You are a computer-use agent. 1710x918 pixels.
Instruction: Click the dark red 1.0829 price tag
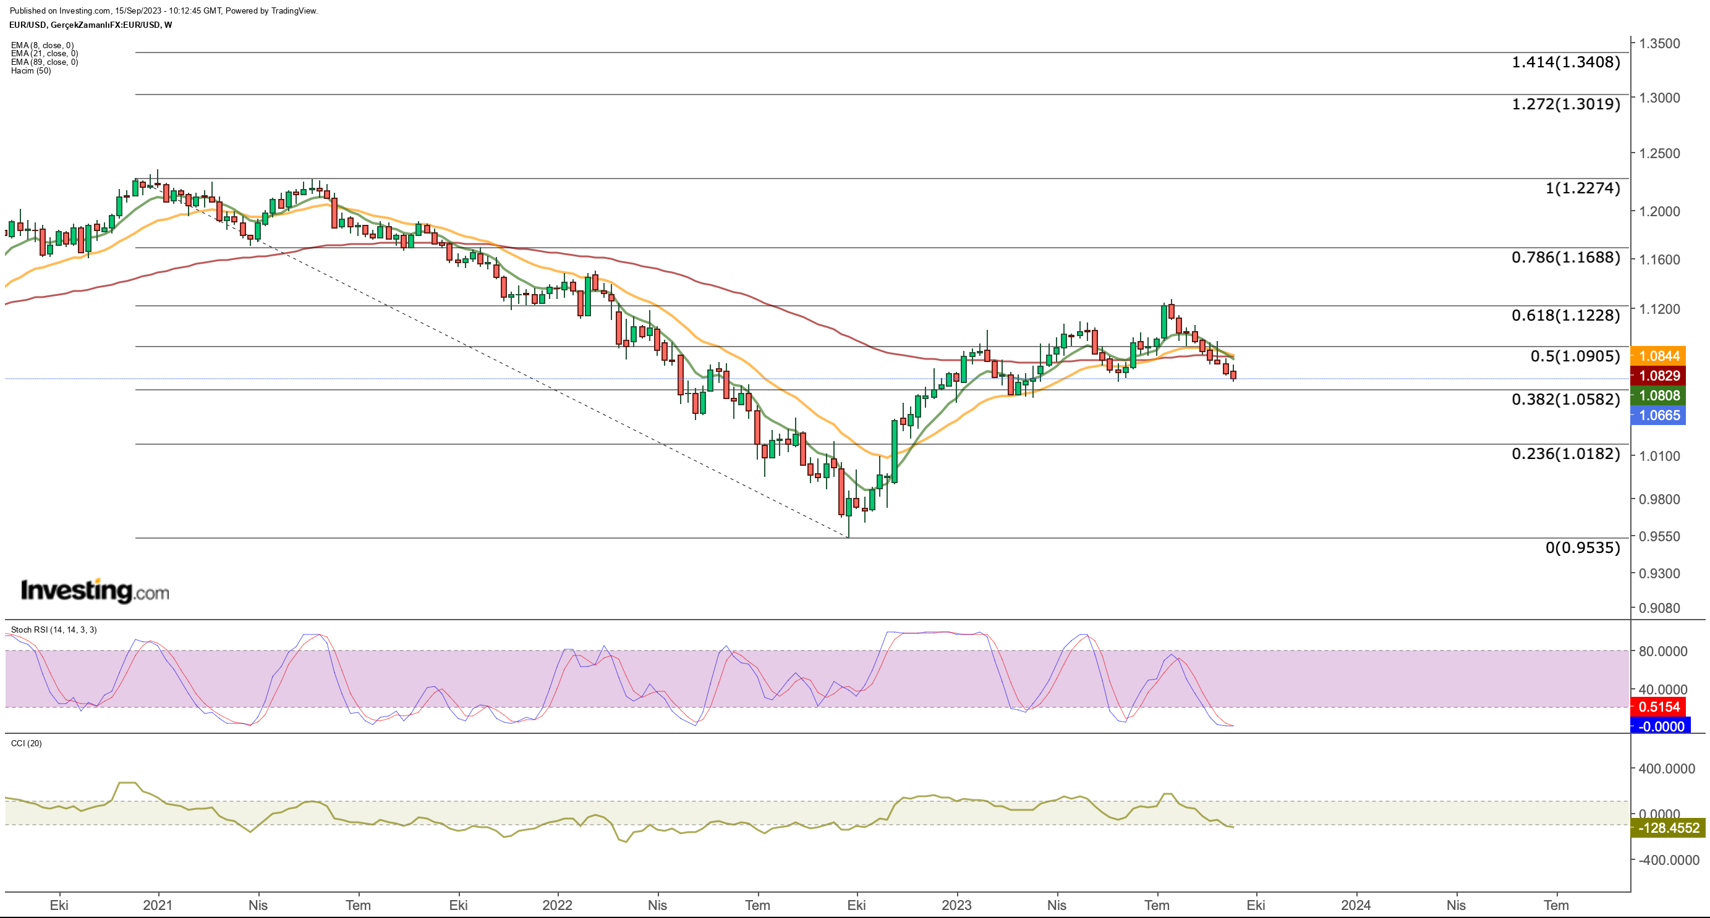pos(1658,376)
